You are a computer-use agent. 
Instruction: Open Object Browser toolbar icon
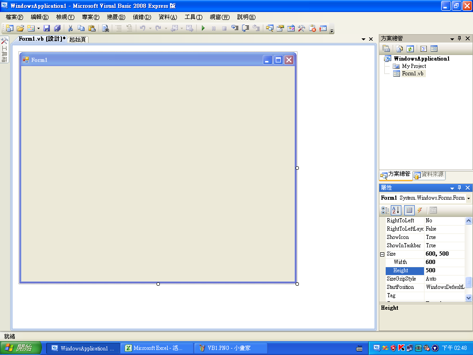pos(291,28)
